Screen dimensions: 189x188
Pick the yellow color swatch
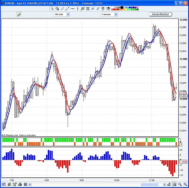[x=126, y=9]
